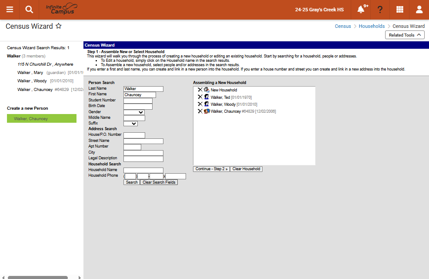This screenshot has height=279, width=429.
Task: Click the person icon beside Walker, Ted
Action: [206, 97]
